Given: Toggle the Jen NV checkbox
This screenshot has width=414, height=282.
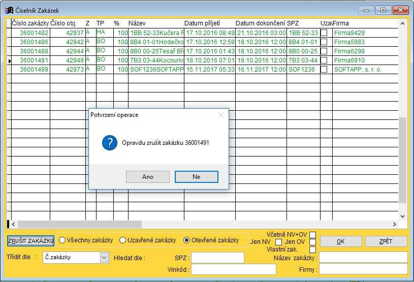Looking at the screenshot, I should (x=278, y=242).
